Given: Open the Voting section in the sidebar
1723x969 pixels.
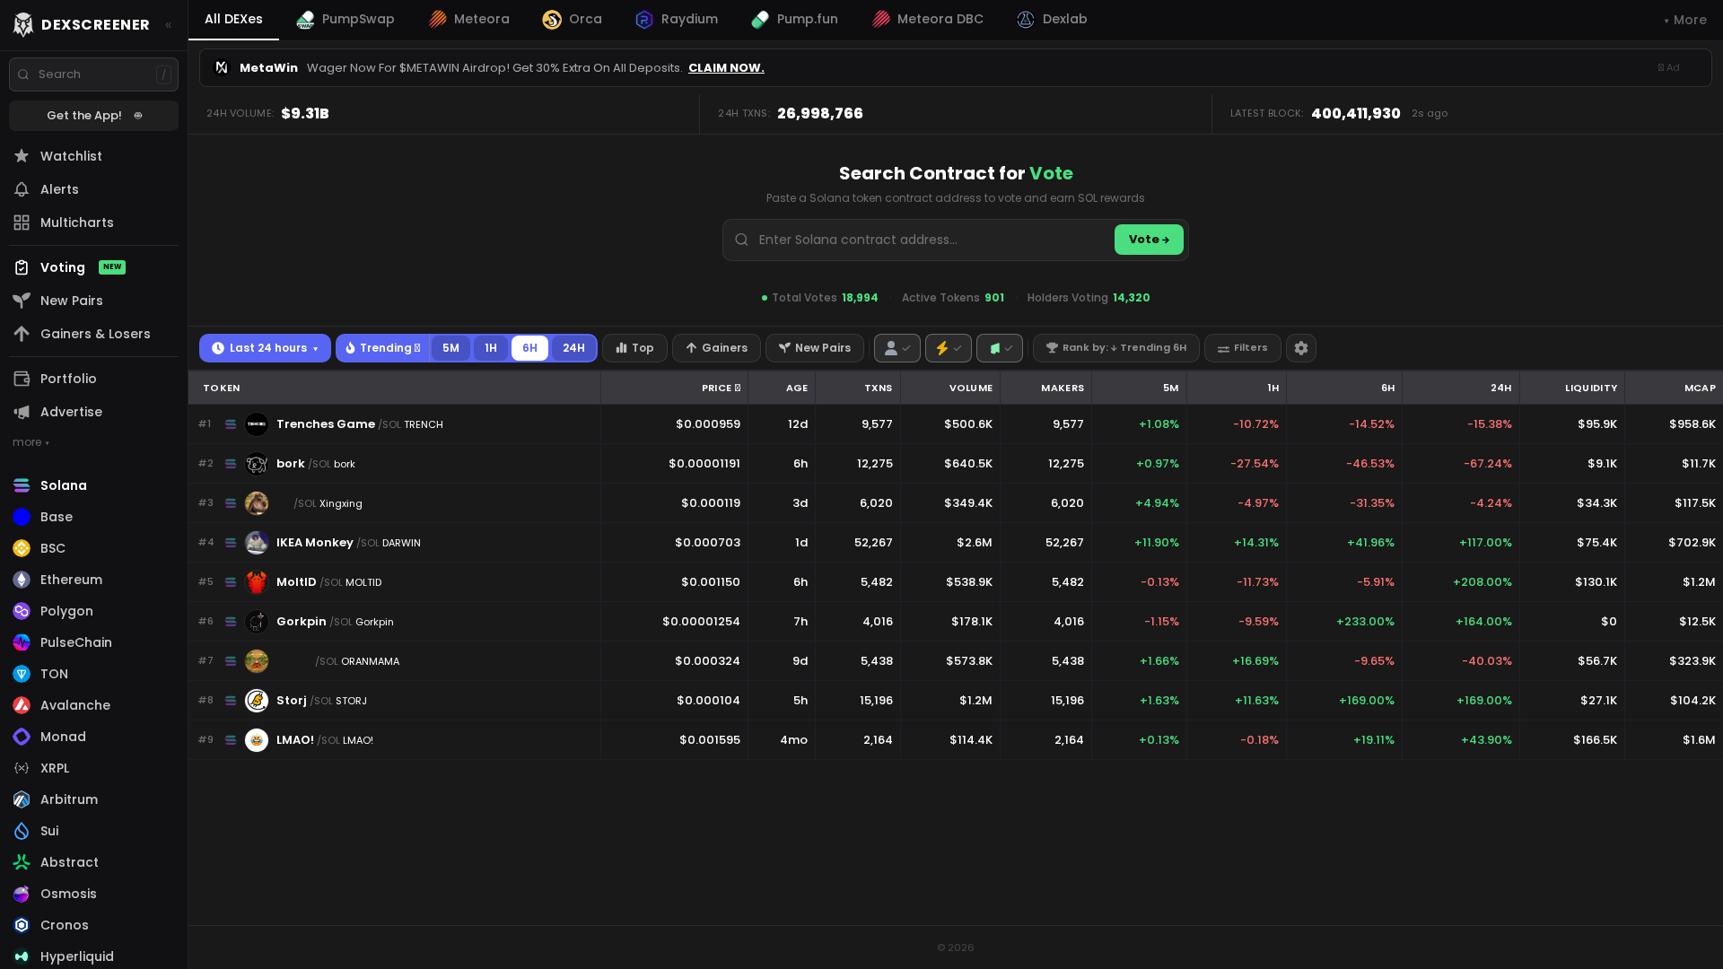Looking at the screenshot, I should coord(61,266).
